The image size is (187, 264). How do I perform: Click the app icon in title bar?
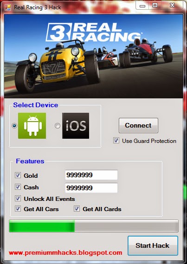tap(8, 7)
